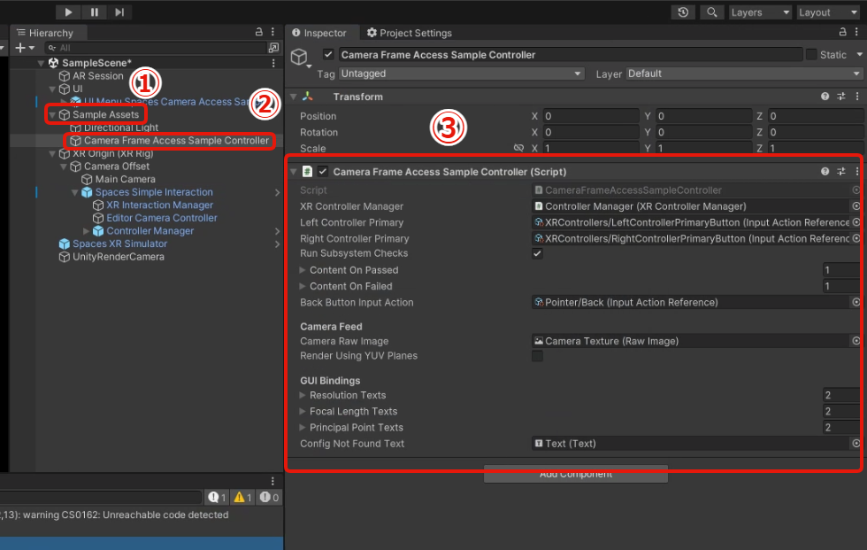This screenshot has width=867, height=550.
Task: Click object picker for Camera Raw Image
Action: point(855,341)
